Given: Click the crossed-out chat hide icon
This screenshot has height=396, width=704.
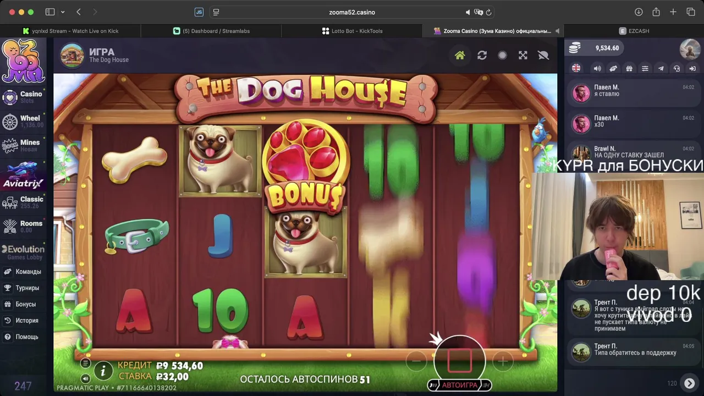Looking at the screenshot, I should click(x=543, y=55).
